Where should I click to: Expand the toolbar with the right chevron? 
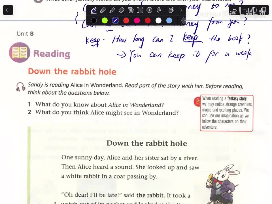point(181,10)
